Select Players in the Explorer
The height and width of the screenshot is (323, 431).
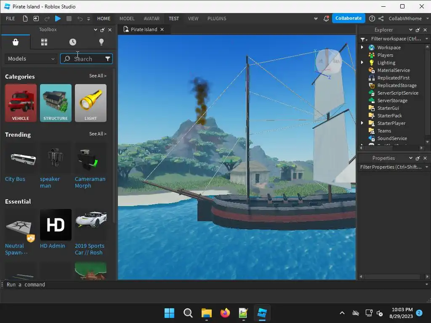[x=385, y=55]
